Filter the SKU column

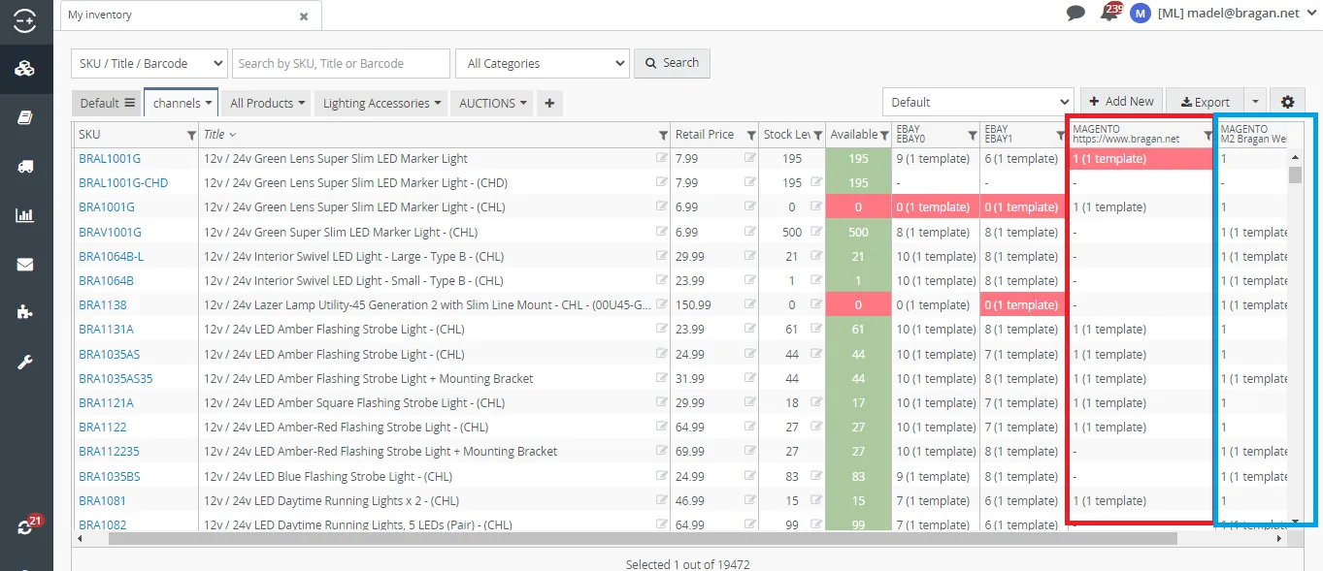[191, 135]
